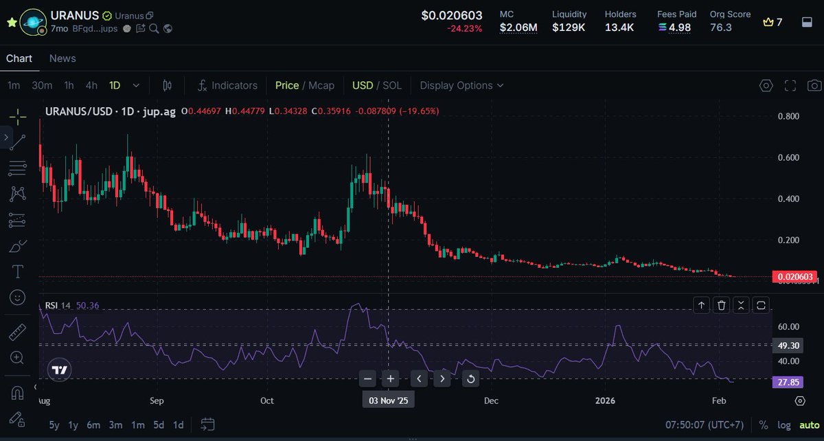This screenshot has width=824, height=441.
Task: Open time axis settings hexagon icon
Action: click(800, 400)
